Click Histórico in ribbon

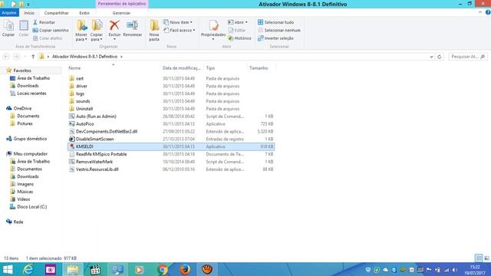[x=239, y=38]
